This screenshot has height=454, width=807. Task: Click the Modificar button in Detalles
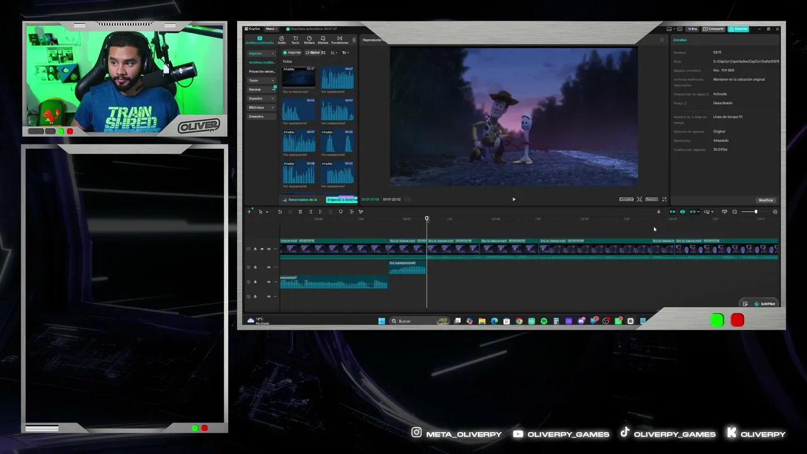click(x=766, y=200)
